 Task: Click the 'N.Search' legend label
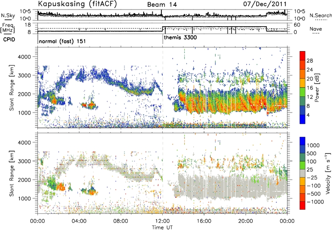pos(321,15)
